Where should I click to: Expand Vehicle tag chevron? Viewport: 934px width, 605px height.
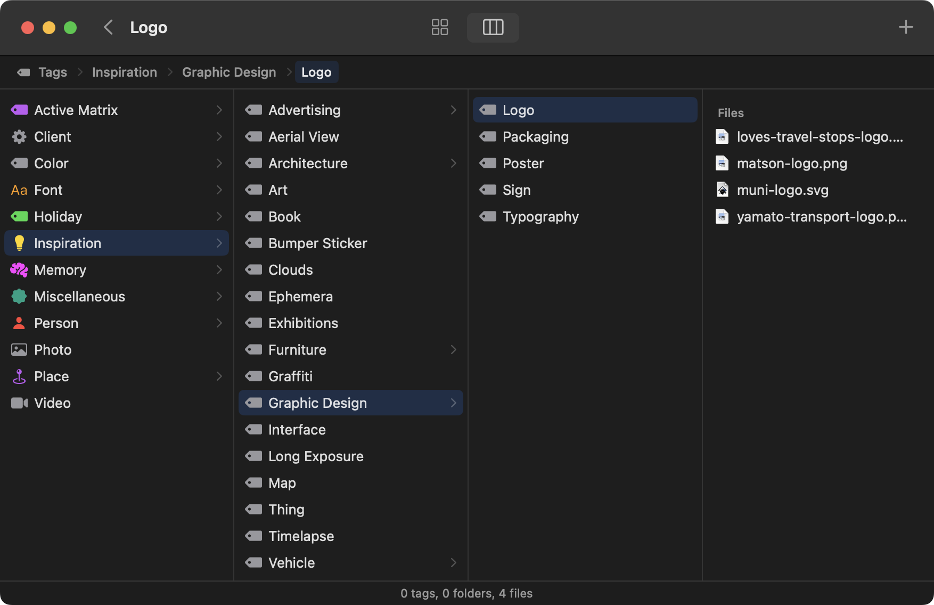[x=454, y=562]
